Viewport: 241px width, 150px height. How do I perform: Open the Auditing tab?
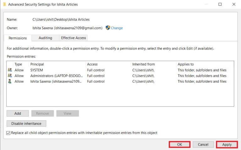(45, 38)
